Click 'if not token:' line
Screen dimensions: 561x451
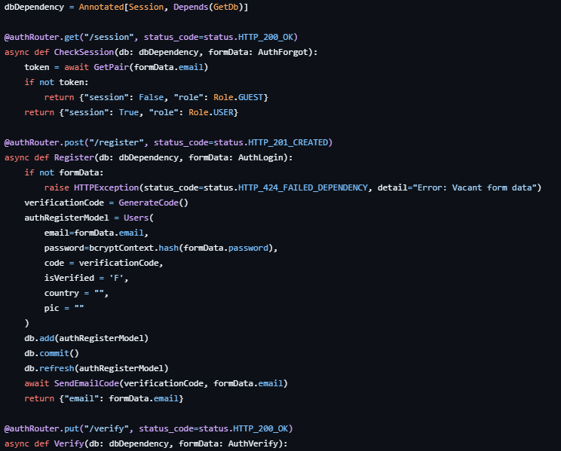[57, 82]
